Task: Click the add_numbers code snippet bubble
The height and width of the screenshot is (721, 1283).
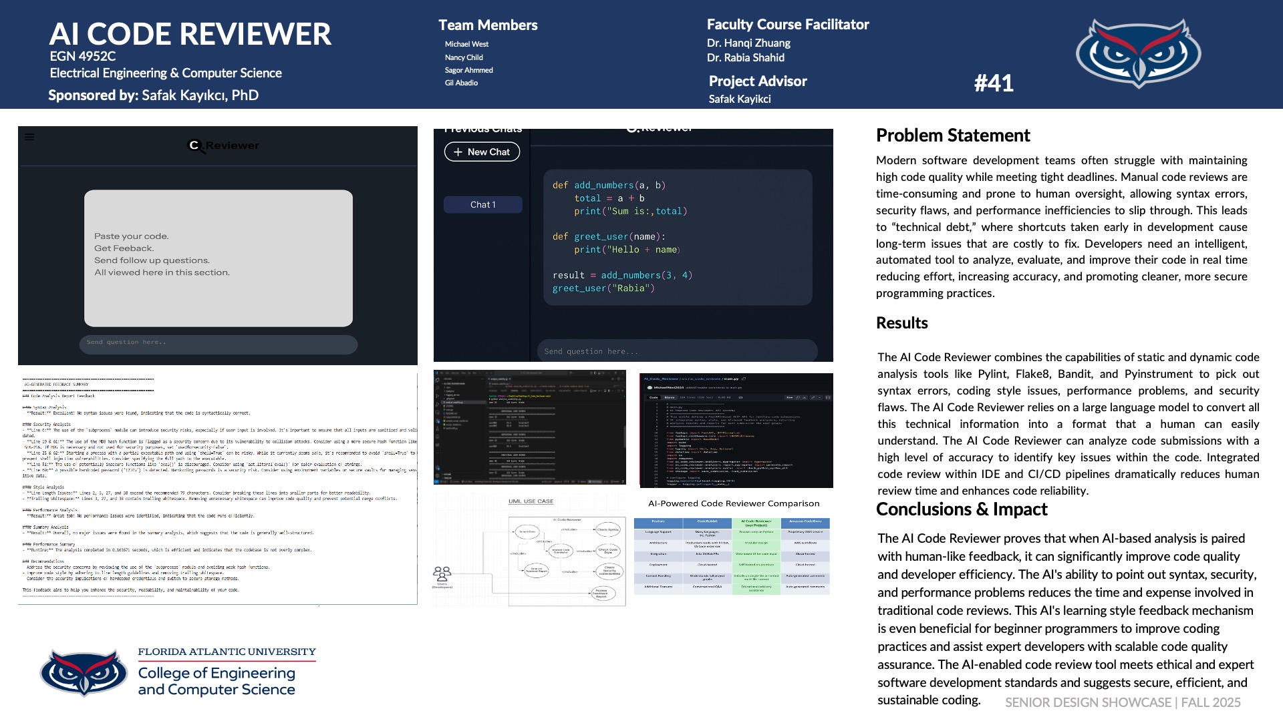Action: 677,237
